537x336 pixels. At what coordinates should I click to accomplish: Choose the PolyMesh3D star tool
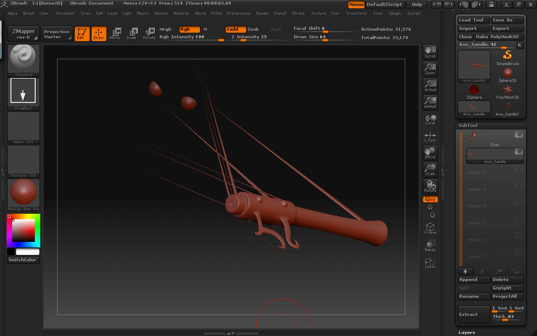[508, 92]
